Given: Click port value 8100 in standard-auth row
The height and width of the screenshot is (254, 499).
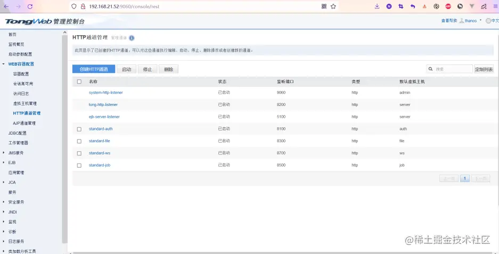Looking at the screenshot, I should (281, 129).
